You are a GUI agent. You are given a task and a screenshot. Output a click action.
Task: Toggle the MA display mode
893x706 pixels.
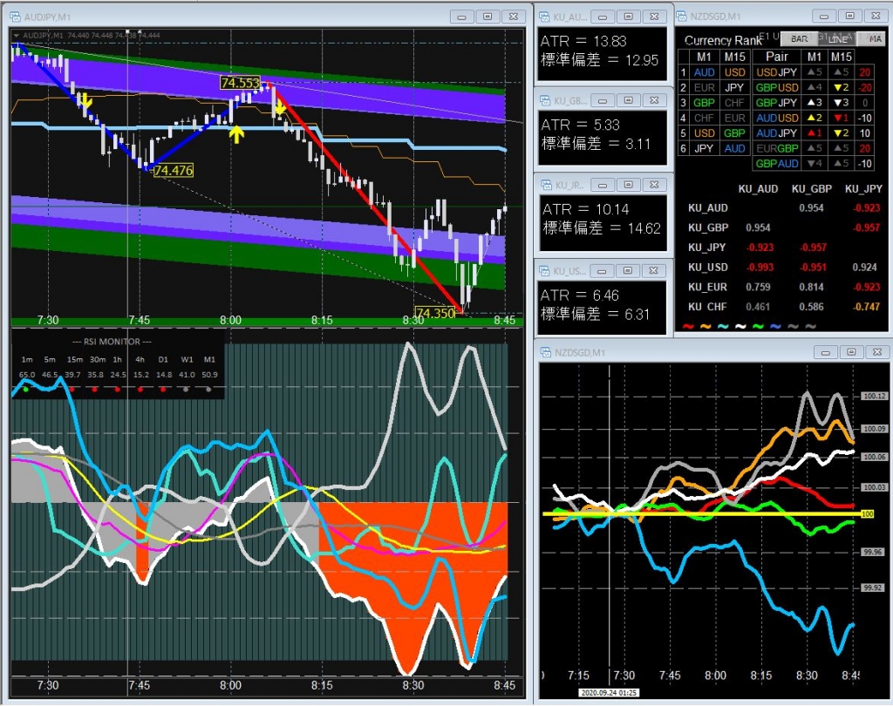[873, 39]
